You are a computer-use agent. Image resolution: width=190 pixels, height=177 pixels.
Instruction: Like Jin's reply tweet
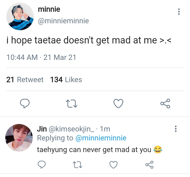point(113,165)
